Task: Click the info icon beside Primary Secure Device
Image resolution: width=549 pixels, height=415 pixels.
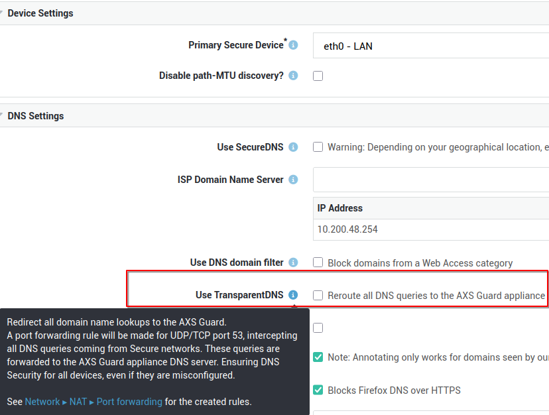Action: pyautogui.click(x=293, y=46)
